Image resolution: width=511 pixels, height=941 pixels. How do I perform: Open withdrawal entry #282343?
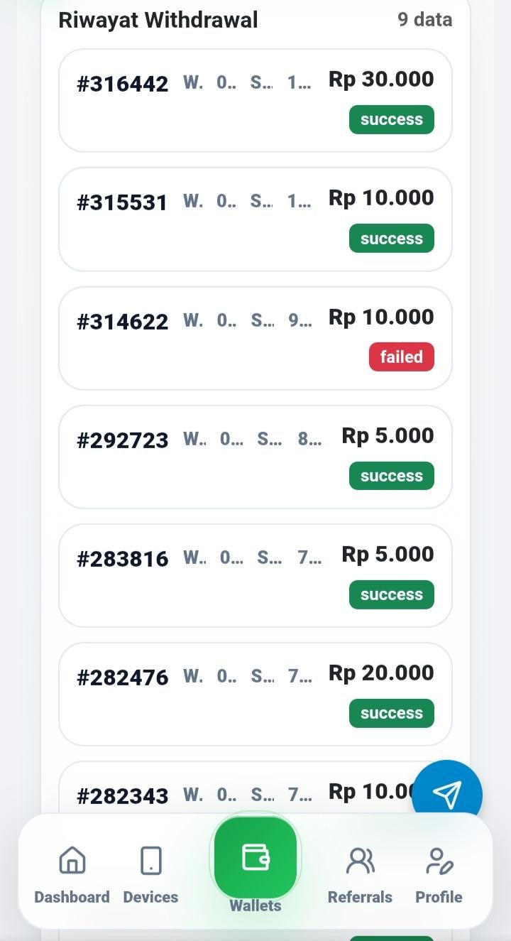(x=122, y=796)
